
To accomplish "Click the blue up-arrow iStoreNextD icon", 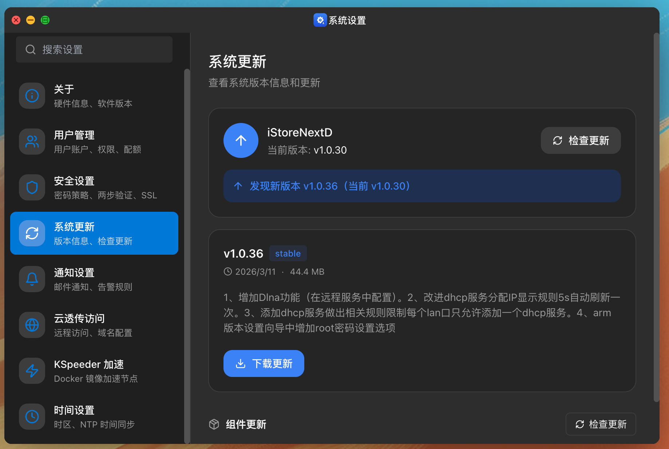I will 241,140.
